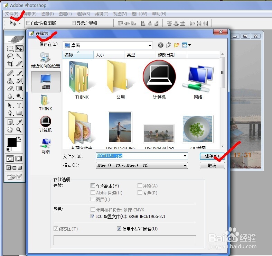
Task: Open the 图像(I) menu
Action: tap(48, 14)
